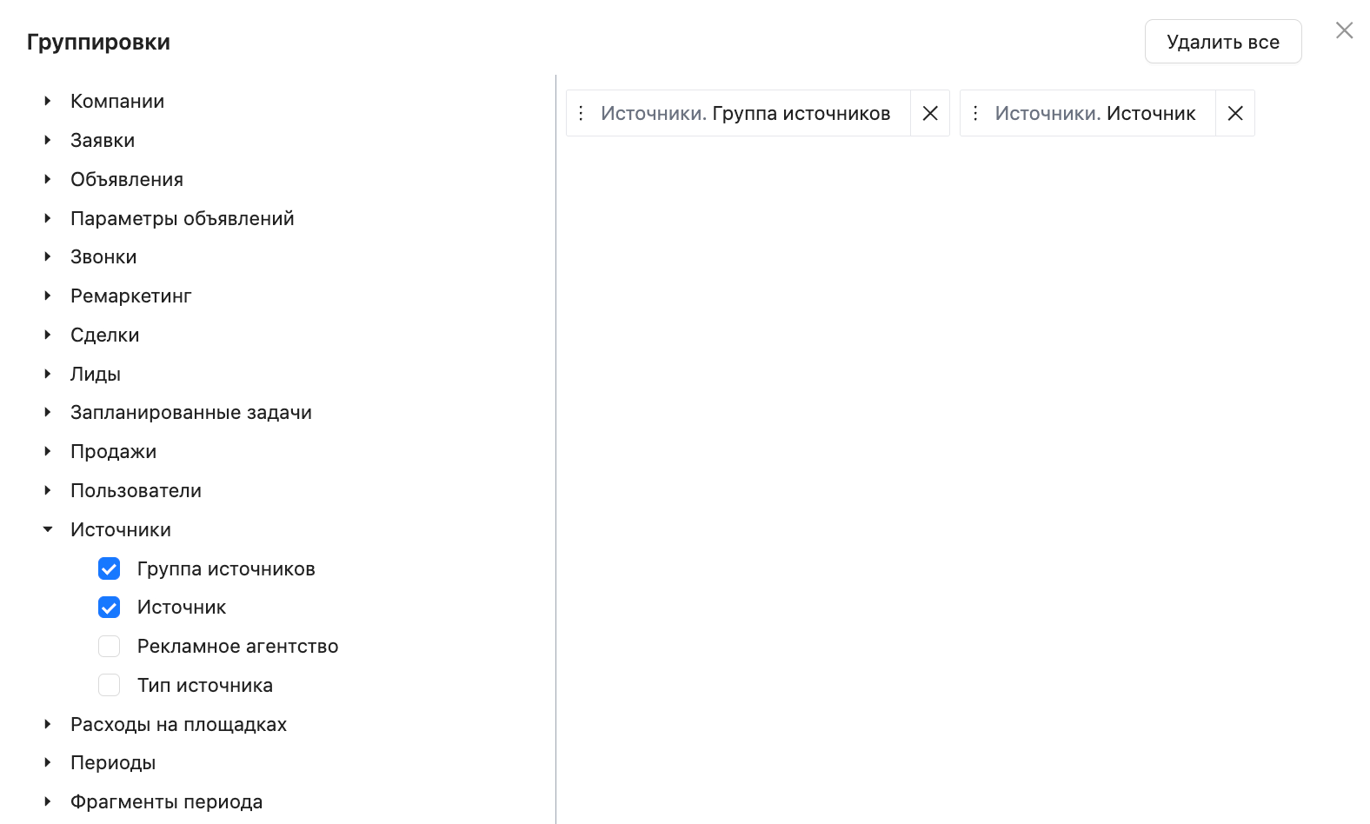Viewport: 1370px width, 824px height.
Task: Remove the 'Источники. Источник' grouping chip
Action: point(1234,114)
